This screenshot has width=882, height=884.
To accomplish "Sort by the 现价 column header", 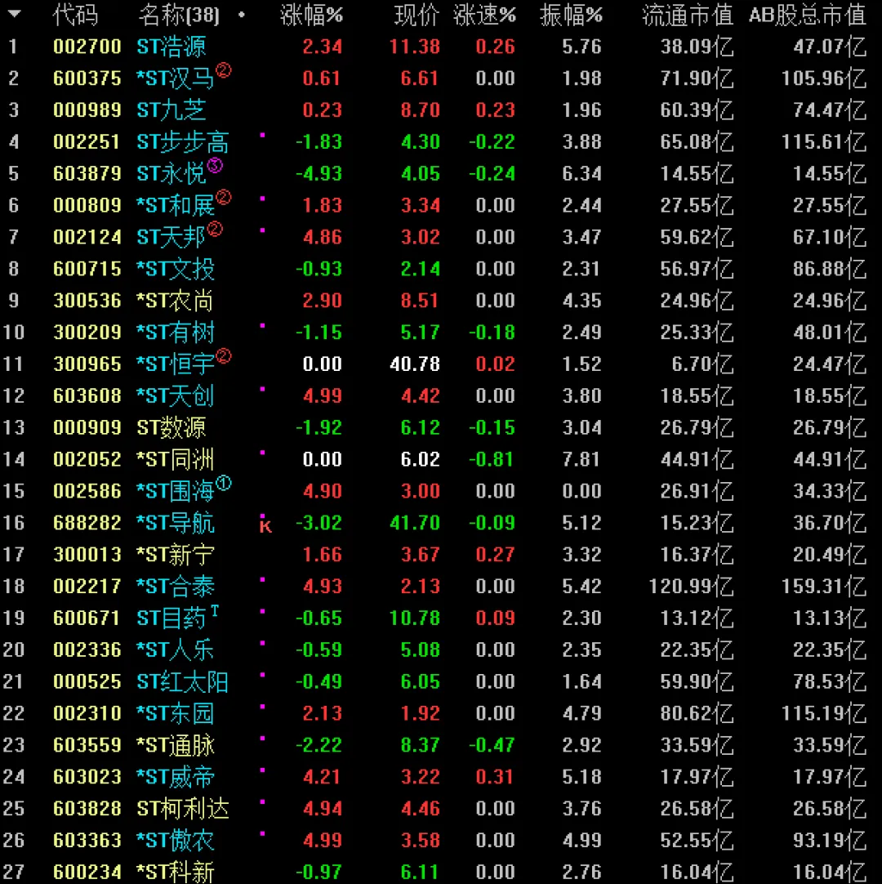I will 416,16.
